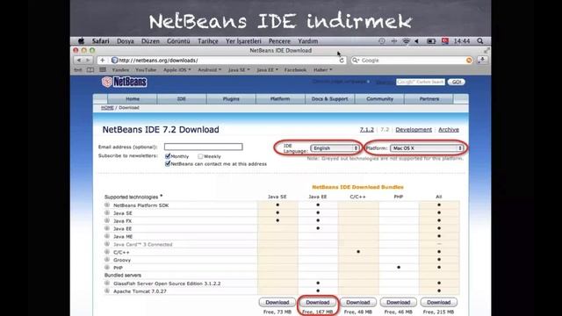Click info icon beside Java FX
The width and height of the screenshot is (562, 316).
point(107,220)
